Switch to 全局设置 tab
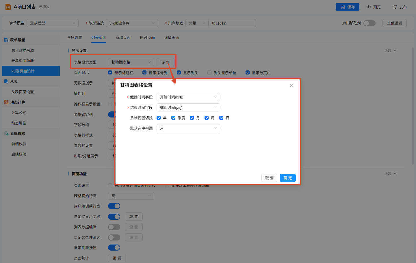 tap(75, 38)
